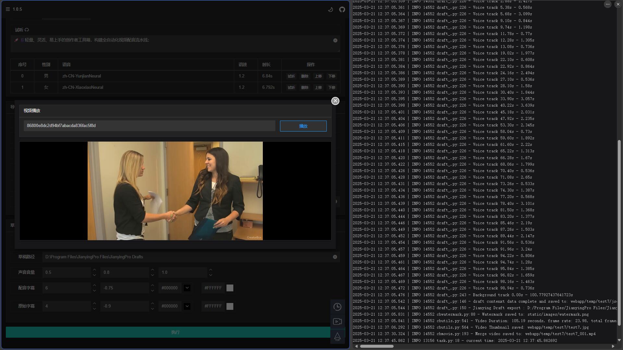Image resolution: width=623 pixels, height=350 pixels.
Task: Clear the 草稿路径 draft path field
Action: tap(335, 257)
